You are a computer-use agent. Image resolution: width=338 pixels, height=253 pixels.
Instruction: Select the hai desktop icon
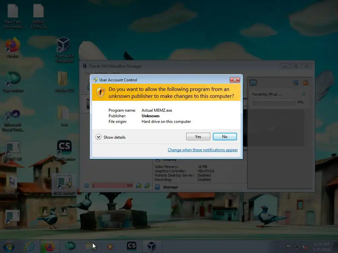pyautogui.click(x=13, y=185)
